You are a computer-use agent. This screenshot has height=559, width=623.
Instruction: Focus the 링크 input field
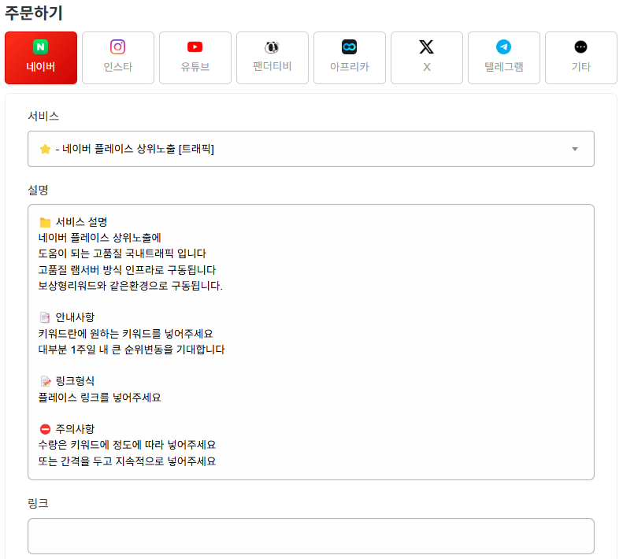pos(311,536)
